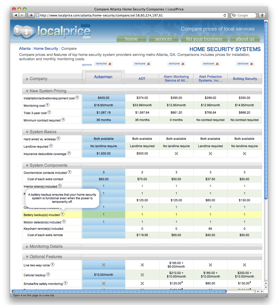Image resolution: width=278 pixels, height=305 pixels.
Task: Open Alert Protection Systems, Inc.... link
Action: pos(211,79)
